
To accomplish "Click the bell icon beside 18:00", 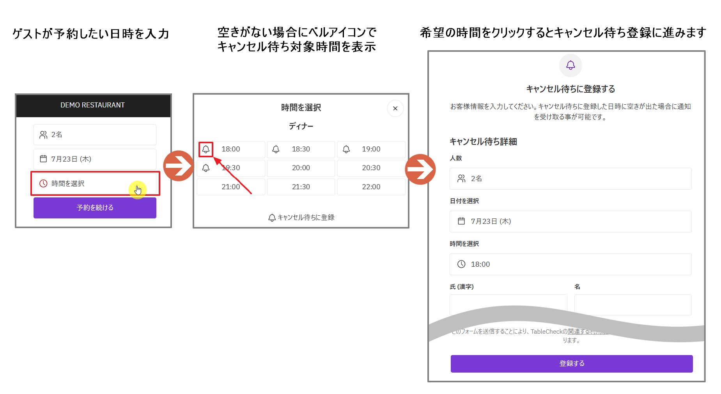I will coord(206,149).
